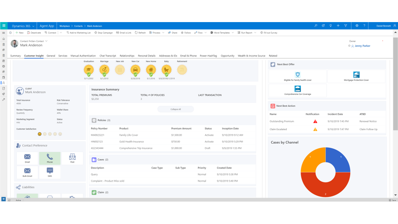The height and width of the screenshot is (224, 398).
Task: Open the Chat Transcript tab
Action: (x=108, y=56)
